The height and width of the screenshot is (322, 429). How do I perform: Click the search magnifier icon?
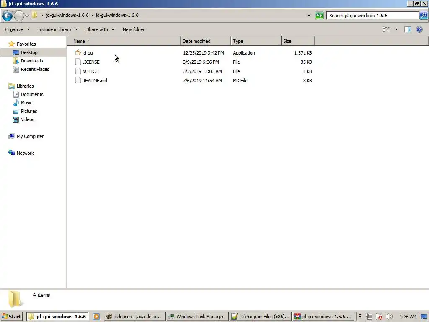coord(423,16)
